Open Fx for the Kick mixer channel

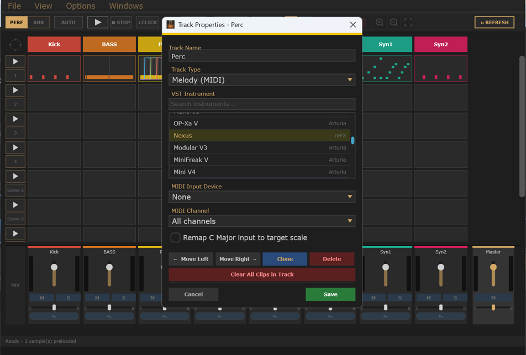[x=54, y=316]
